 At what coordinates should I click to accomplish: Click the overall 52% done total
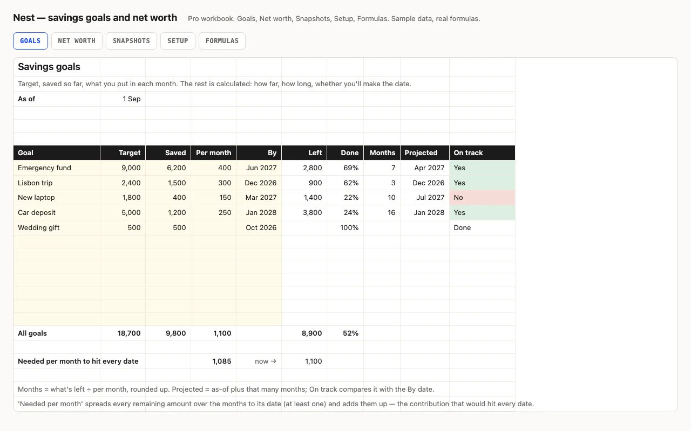(x=345, y=333)
